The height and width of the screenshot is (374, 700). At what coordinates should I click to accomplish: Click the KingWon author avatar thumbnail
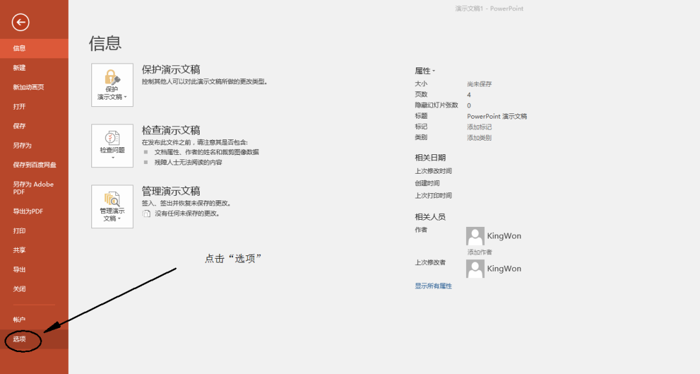(475, 235)
